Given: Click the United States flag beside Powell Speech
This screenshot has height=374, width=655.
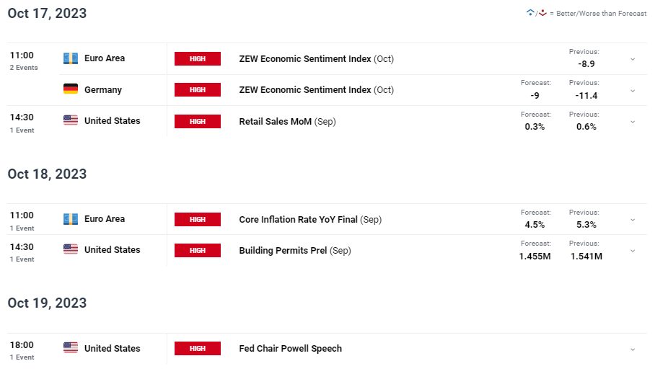Looking at the screenshot, I should point(71,348).
